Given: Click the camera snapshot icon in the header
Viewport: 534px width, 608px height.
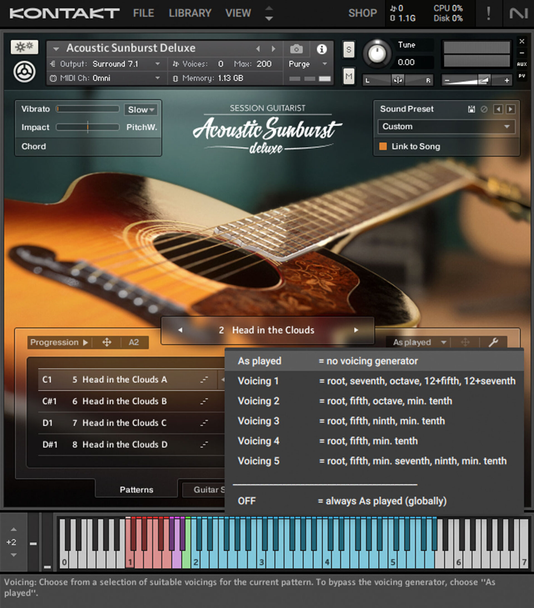Looking at the screenshot, I should (x=296, y=49).
